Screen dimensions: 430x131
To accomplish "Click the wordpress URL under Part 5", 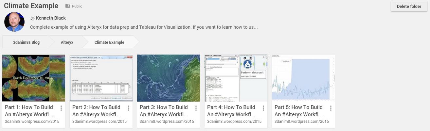I will (x=302, y=122).
